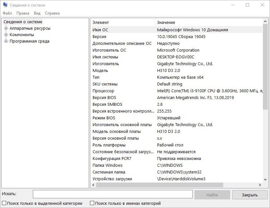Click the Закрыть button

tap(250, 195)
